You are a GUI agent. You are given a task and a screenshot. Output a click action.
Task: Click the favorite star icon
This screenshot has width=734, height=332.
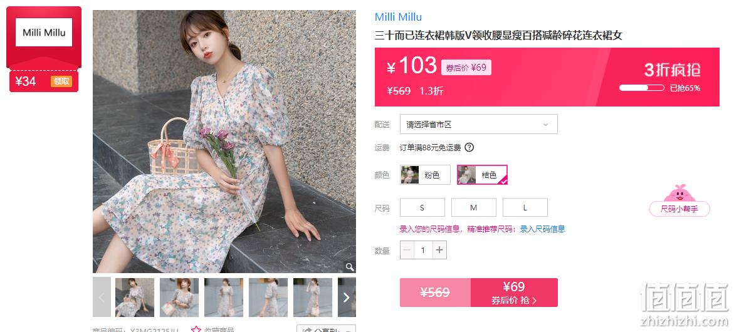tap(196, 329)
